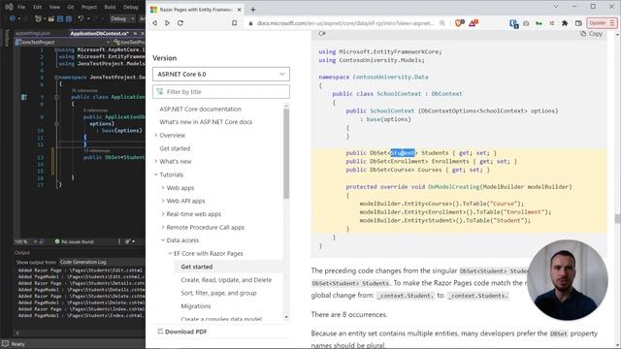The height and width of the screenshot is (349, 621).
Task: Bookmark this page with the bookmark icon
Action: click(x=235, y=23)
